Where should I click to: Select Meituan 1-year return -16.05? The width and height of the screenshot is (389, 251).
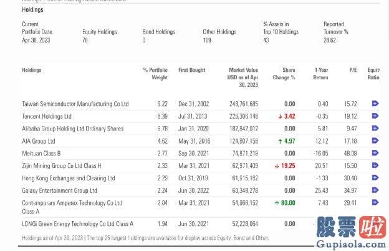(320, 154)
